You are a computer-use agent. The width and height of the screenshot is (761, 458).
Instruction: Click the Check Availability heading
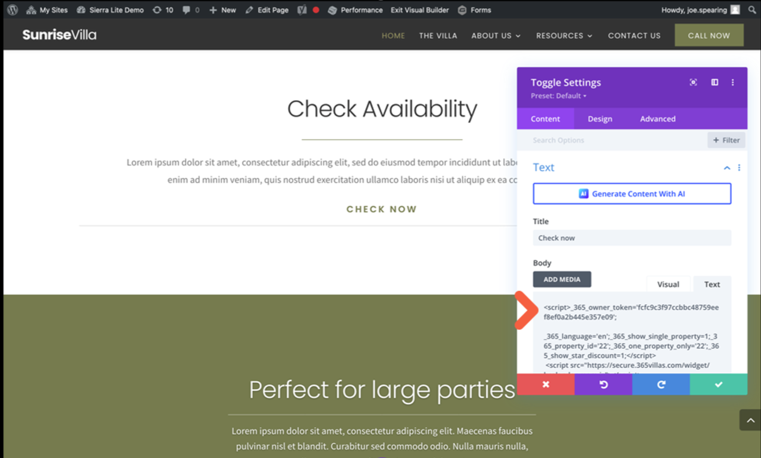pos(382,109)
